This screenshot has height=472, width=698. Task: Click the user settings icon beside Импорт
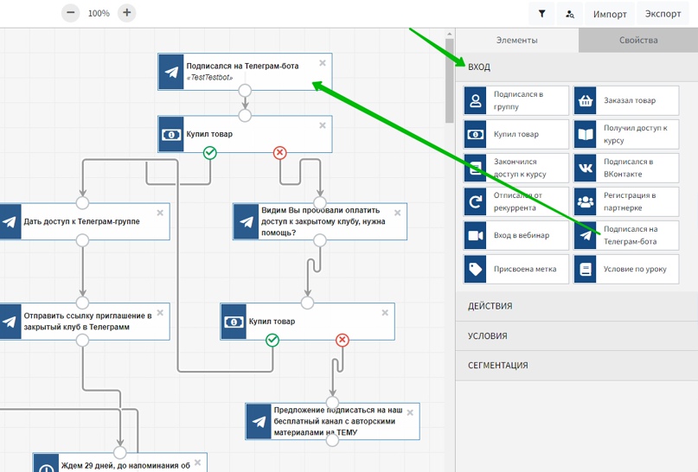pyautogui.click(x=569, y=14)
